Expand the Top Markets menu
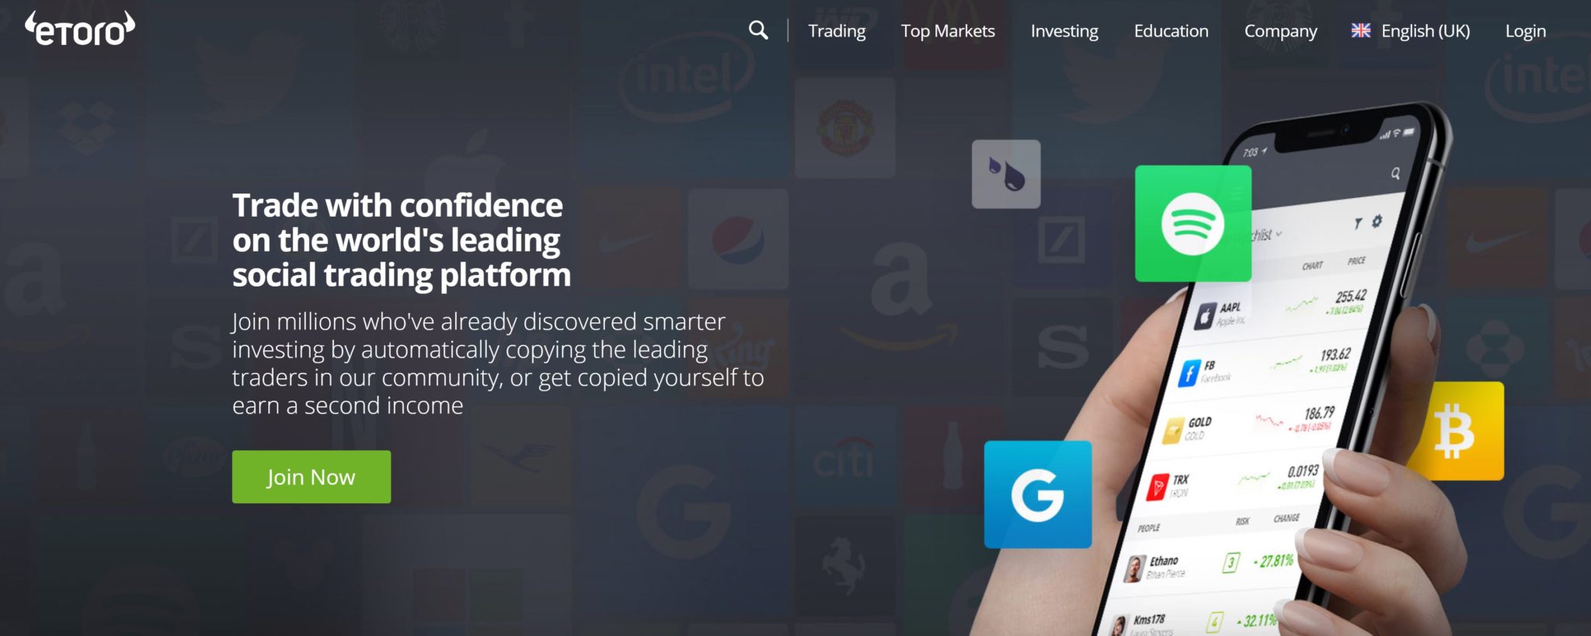This screenshot has height=636, width=1591. (948, 31)
